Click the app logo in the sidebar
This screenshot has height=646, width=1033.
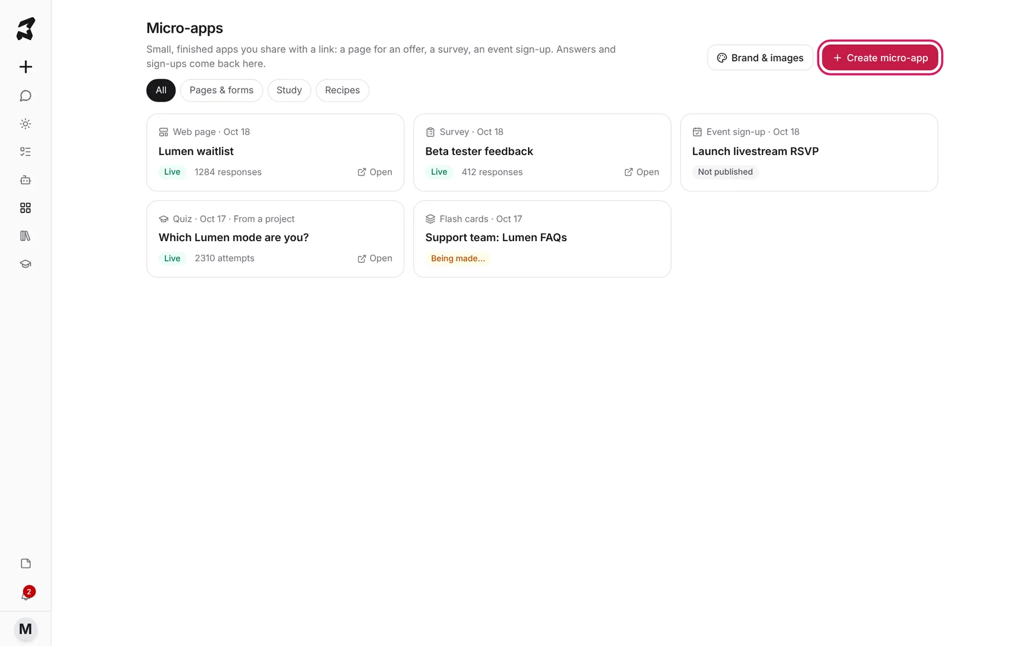click(x=25, y=29)
